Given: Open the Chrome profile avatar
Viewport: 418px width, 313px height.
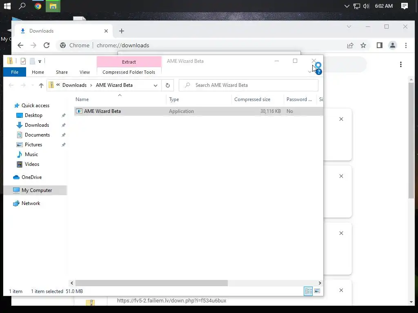Looking at the screenshot, I should (x=393, y=46).
